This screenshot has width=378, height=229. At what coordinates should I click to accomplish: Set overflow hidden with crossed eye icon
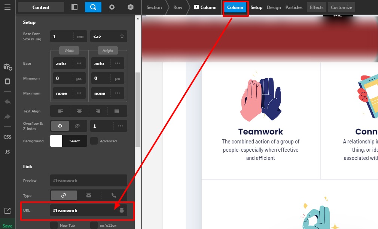(77, 126)
